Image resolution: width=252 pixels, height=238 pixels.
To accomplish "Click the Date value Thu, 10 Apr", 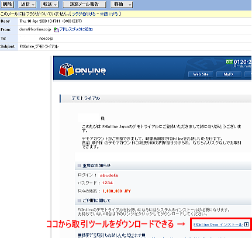I will [51, 21].
